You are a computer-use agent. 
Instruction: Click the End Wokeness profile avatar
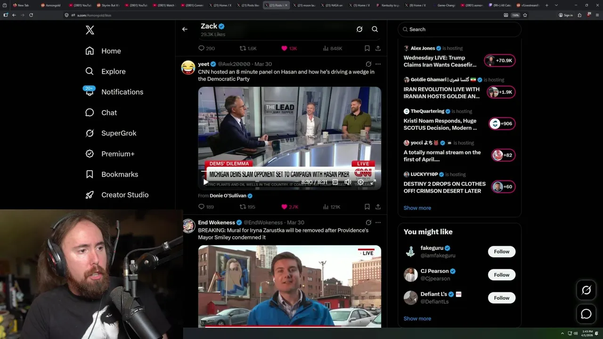click(x=188, y=226)
